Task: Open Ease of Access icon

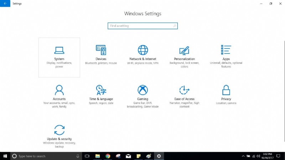Action: coord(184,90)
